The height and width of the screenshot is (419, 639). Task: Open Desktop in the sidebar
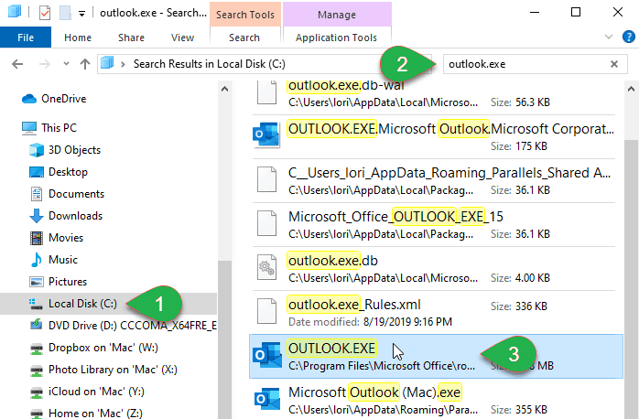pyautogui.click(x=68, y=172)
